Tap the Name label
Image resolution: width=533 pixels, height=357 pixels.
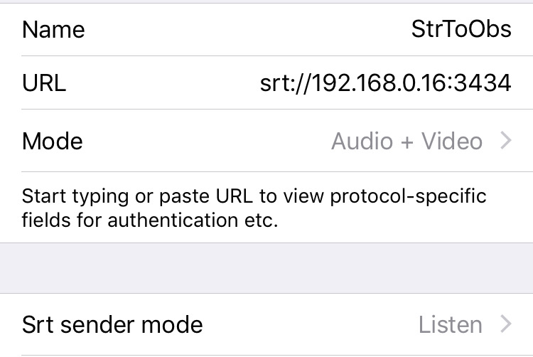53,29
